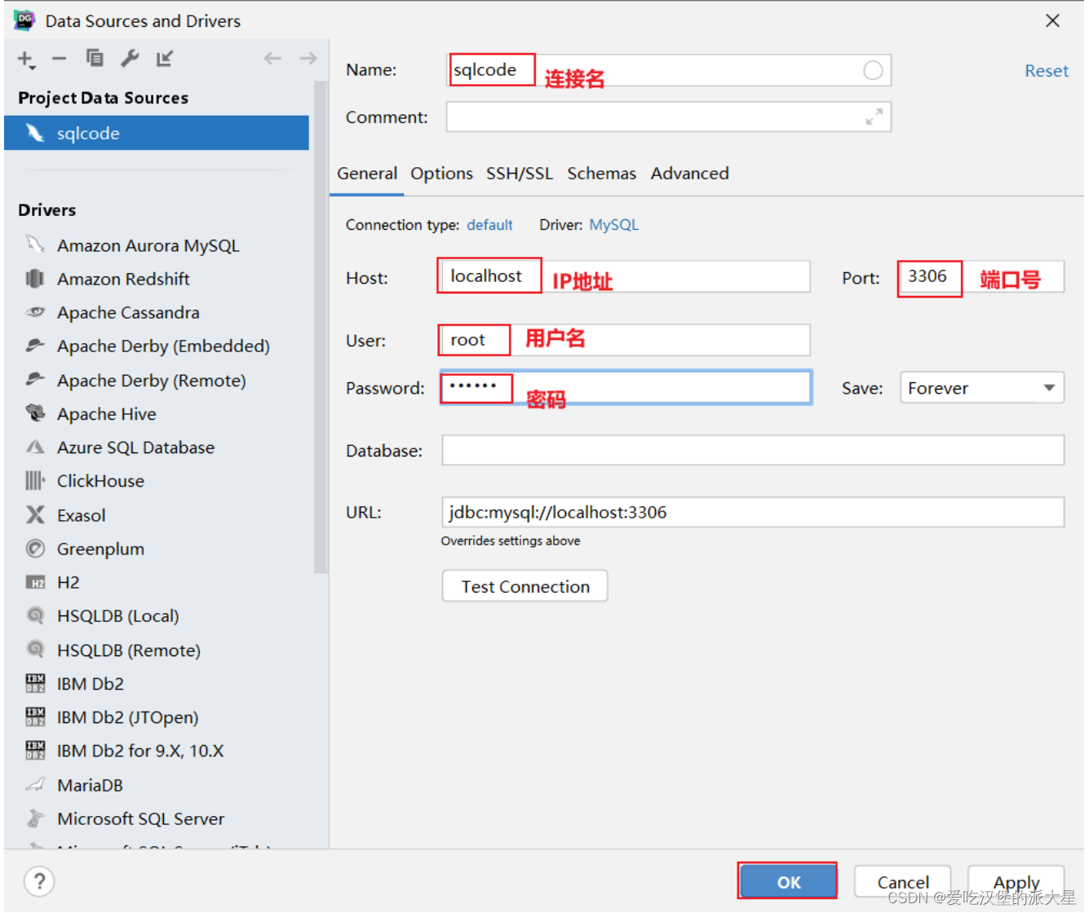Click the ClickHouse driver icon
This screenshot has width=1089, height=913.
pos(35,481)
